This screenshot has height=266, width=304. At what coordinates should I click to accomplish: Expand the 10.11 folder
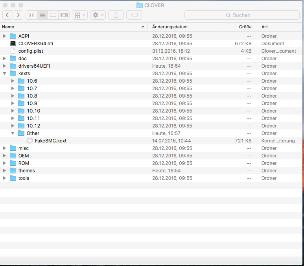[13, 118]
